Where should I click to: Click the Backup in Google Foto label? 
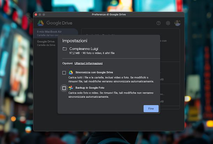90,88
